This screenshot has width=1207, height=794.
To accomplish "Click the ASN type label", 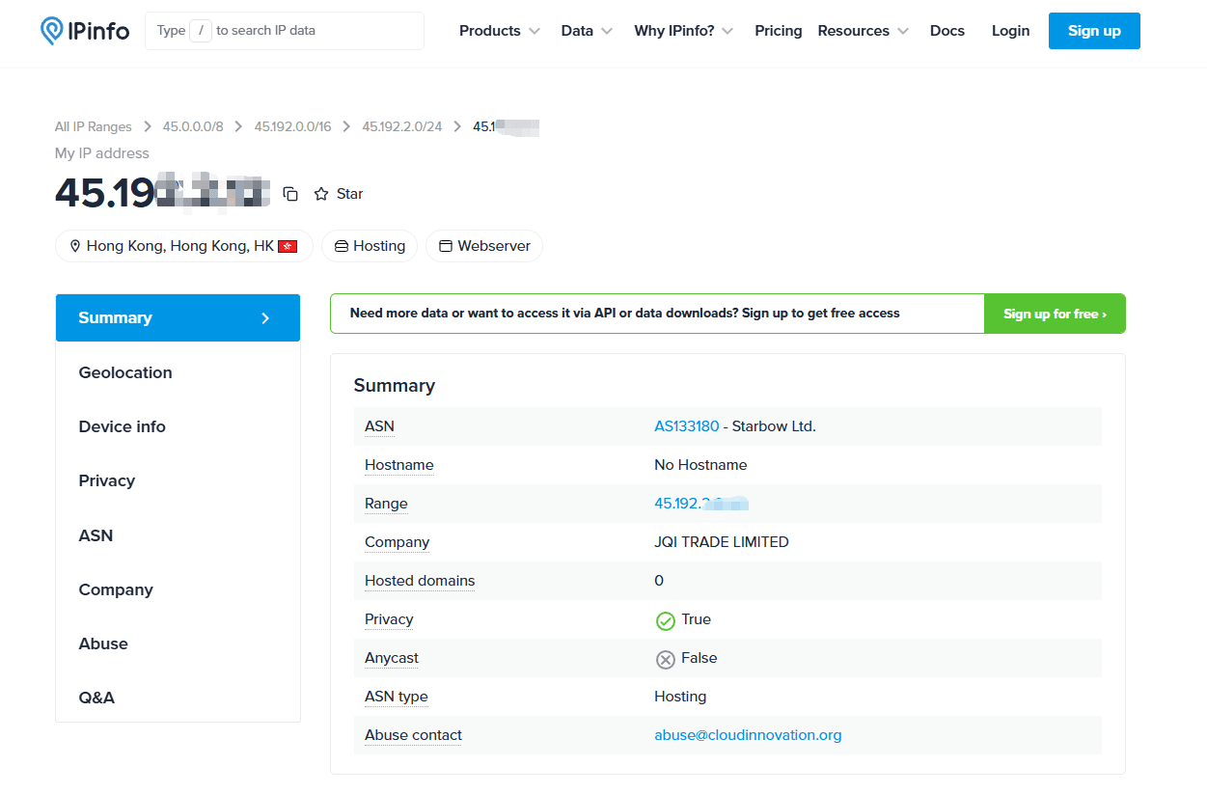I will 397,697.
